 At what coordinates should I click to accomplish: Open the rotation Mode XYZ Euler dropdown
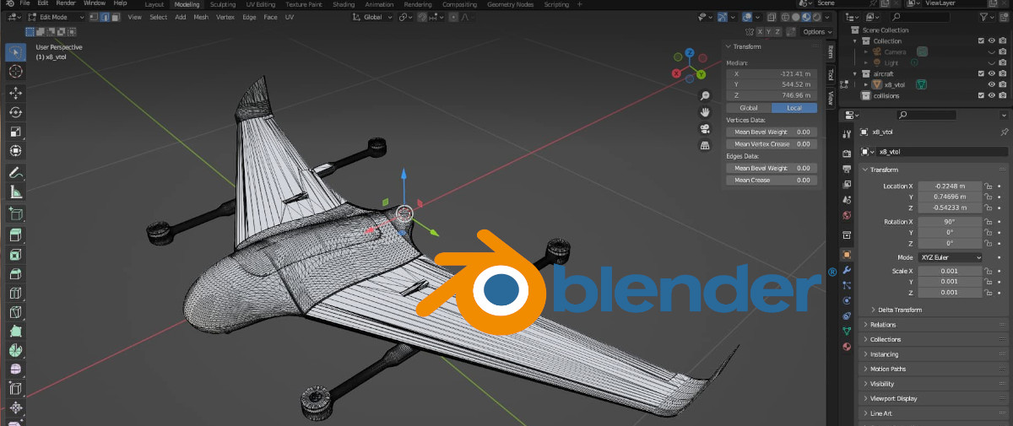[951, 256]
